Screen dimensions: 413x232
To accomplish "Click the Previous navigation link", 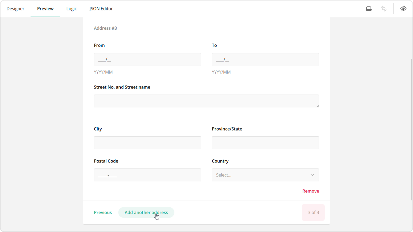I will pyautogui.click(x=103, y=212).
